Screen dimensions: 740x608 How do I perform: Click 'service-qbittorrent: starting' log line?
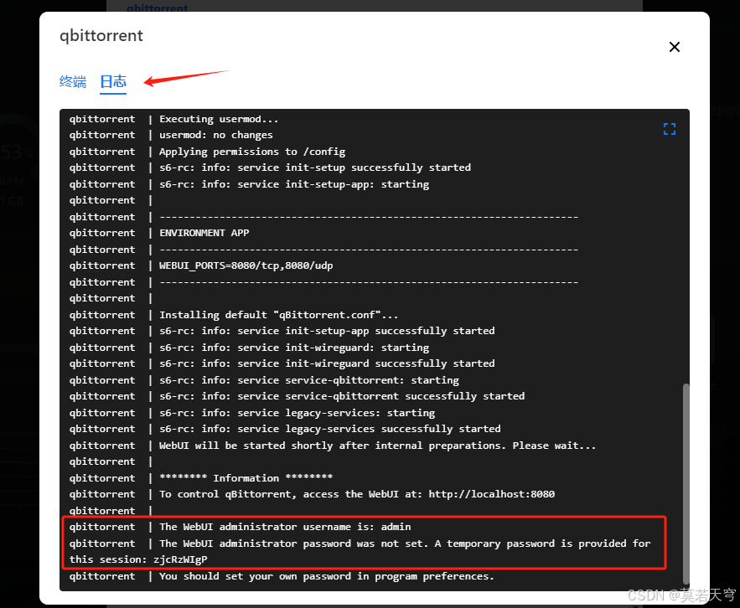[x=309, y=379]
